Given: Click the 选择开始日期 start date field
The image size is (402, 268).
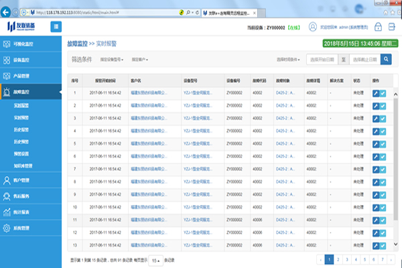Looking at the screenshot, I should click(322, 59).
